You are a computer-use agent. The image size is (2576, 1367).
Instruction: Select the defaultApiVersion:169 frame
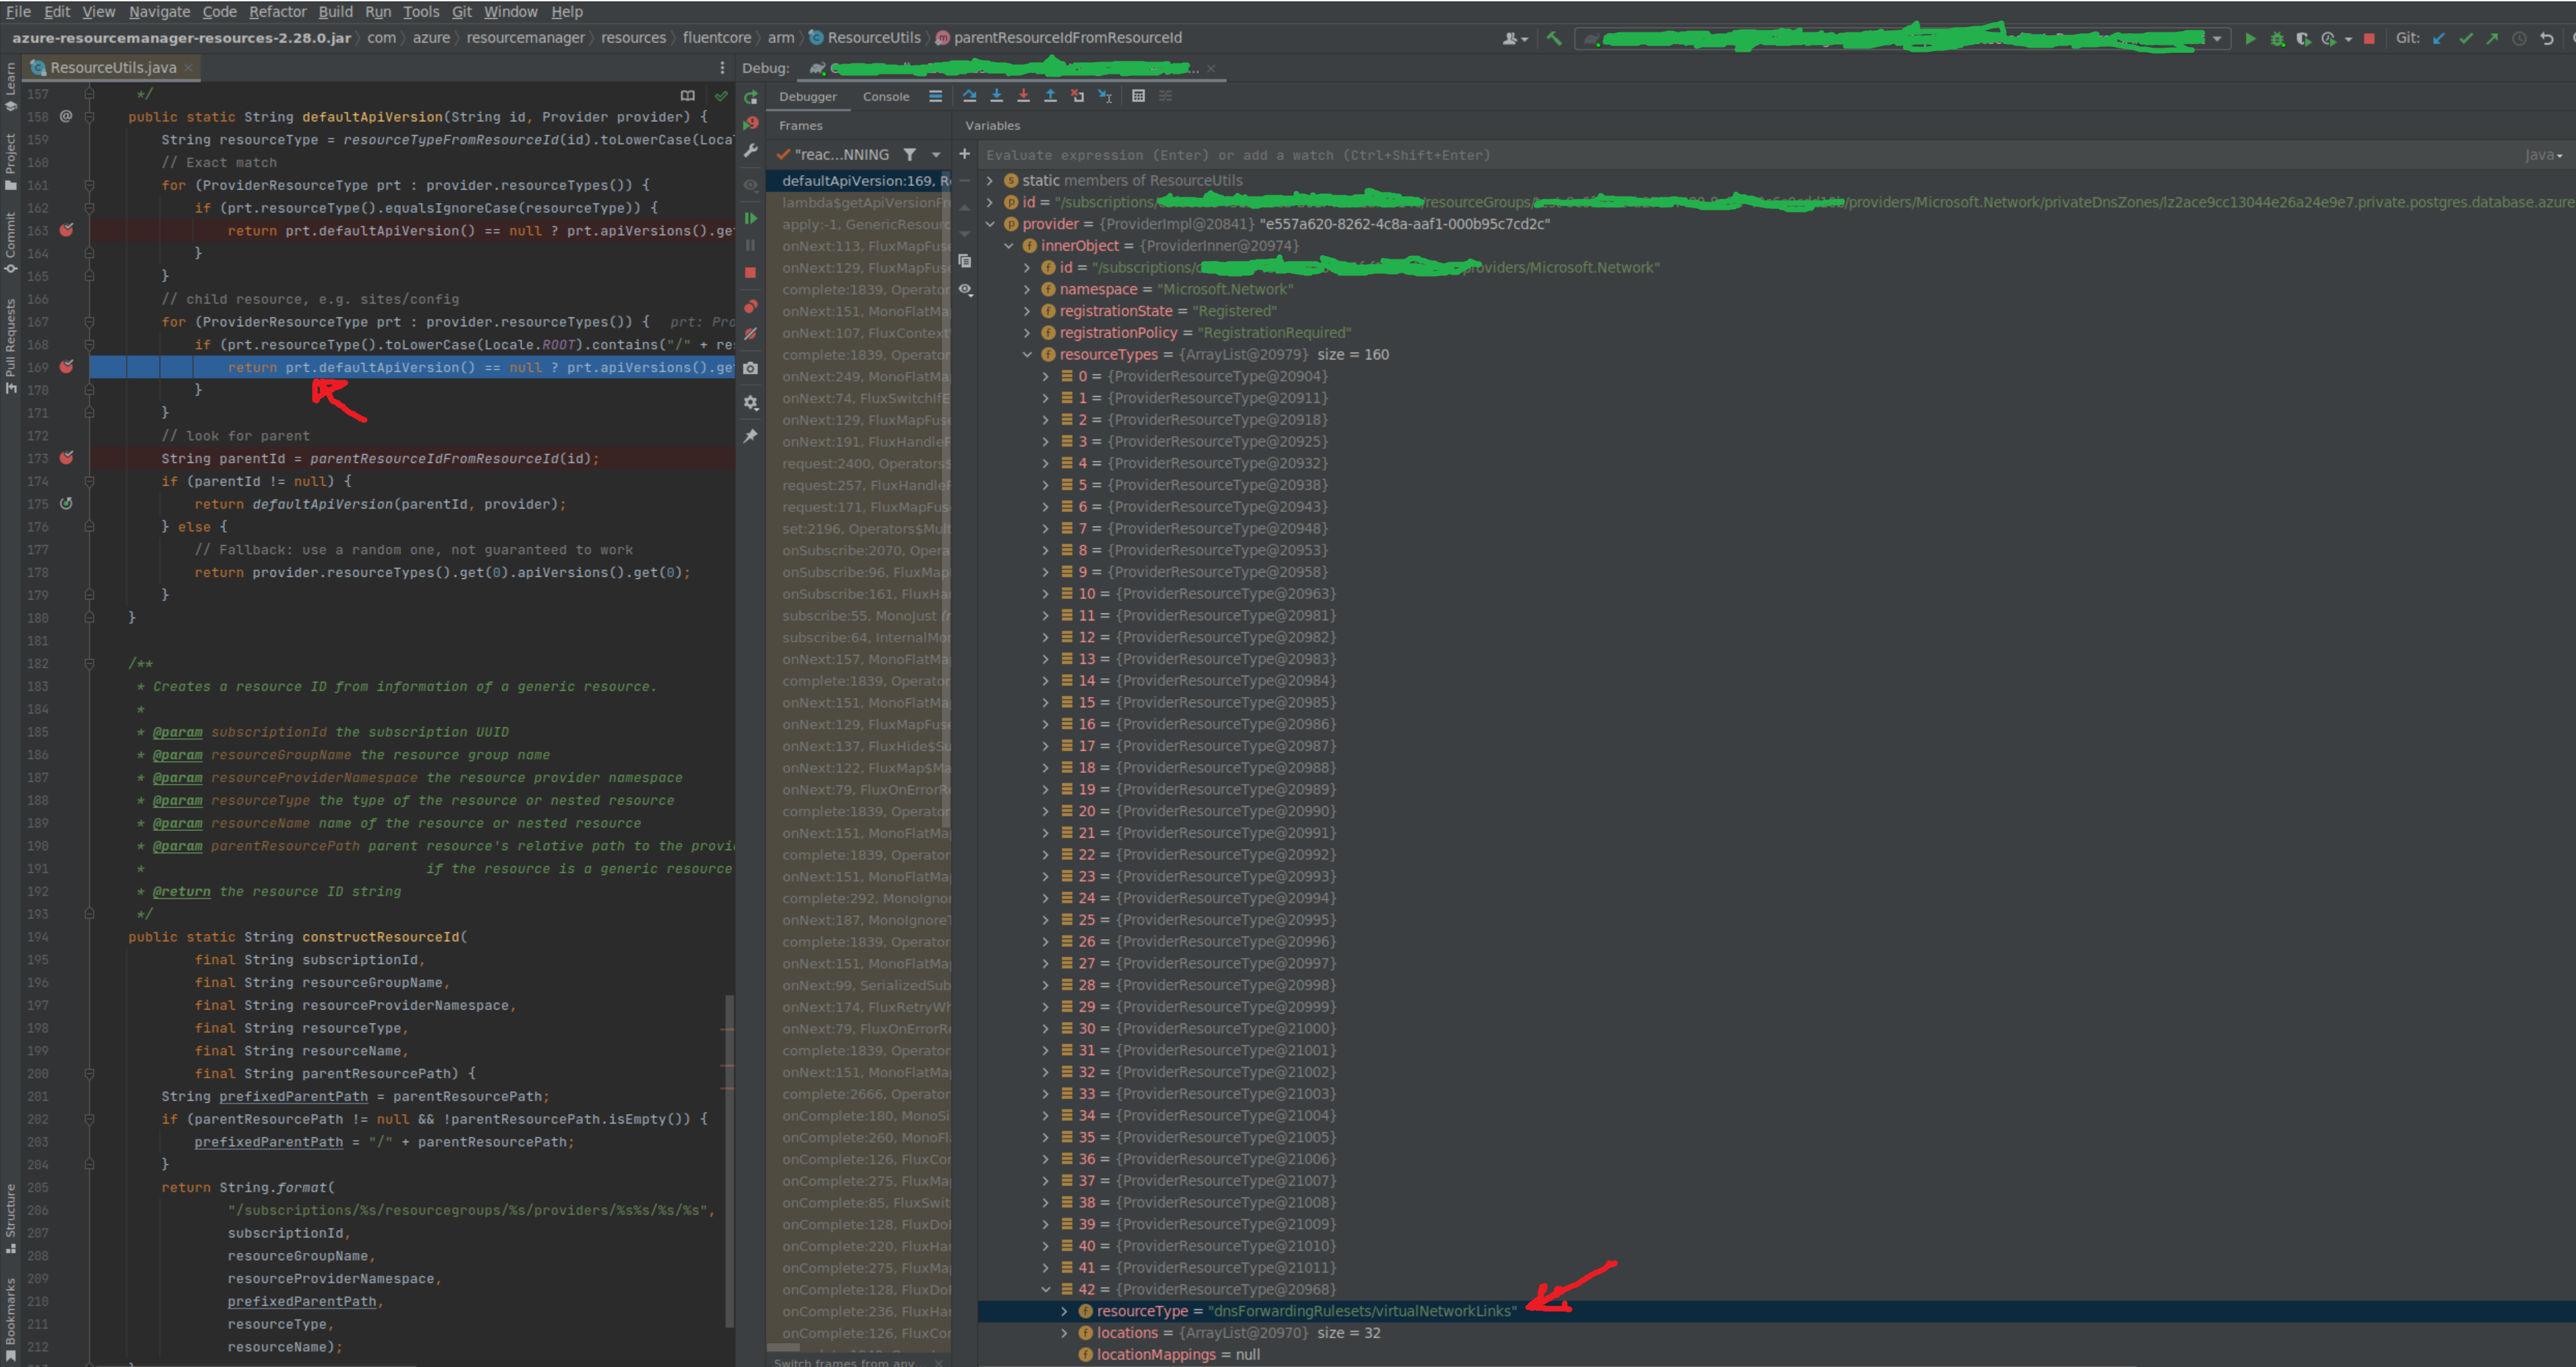(861, 181)
